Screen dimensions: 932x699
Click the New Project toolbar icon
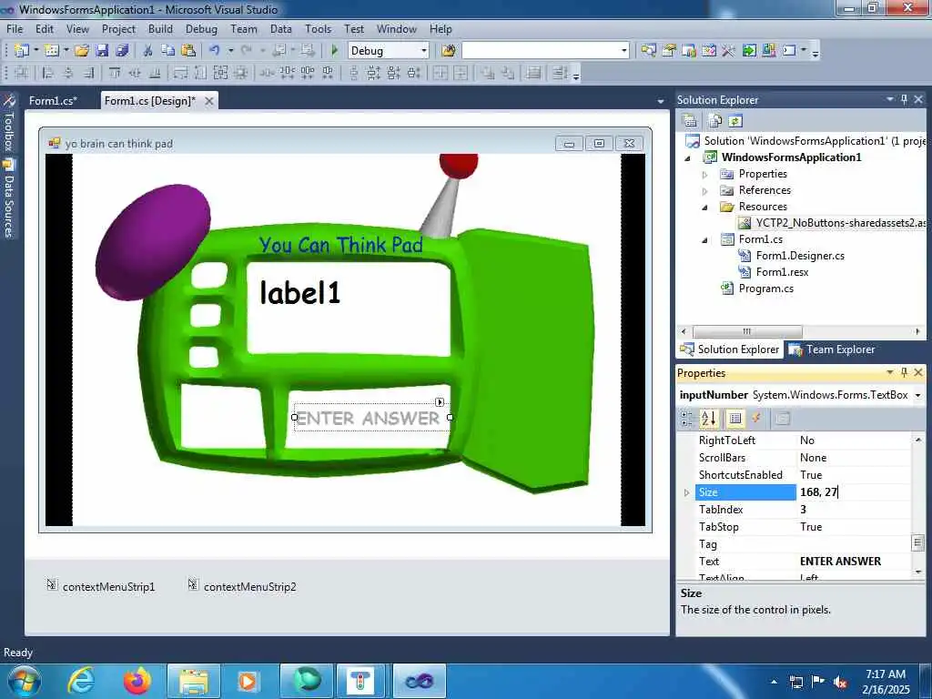pos(22,51)
